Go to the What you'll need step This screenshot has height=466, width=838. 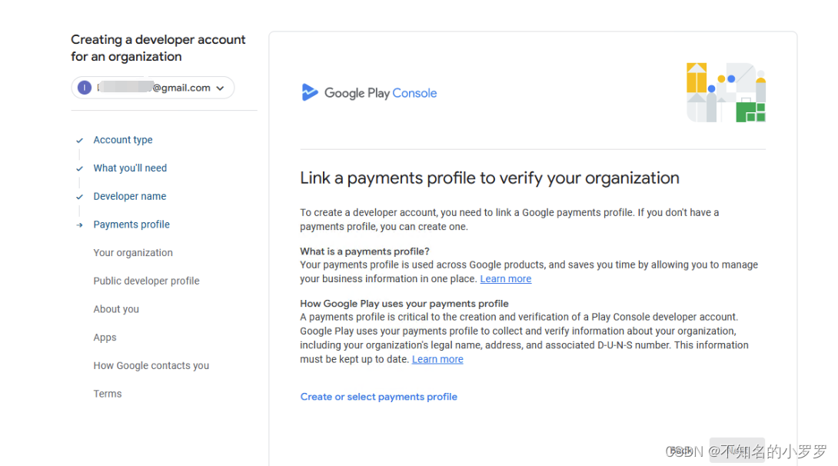pos(130,168)
